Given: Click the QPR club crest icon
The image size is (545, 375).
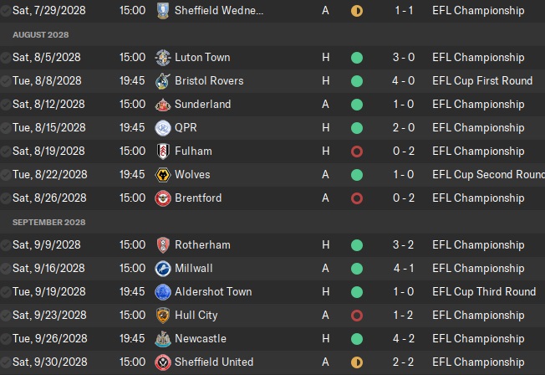Looking at the screenshot, I should [163, 128].
